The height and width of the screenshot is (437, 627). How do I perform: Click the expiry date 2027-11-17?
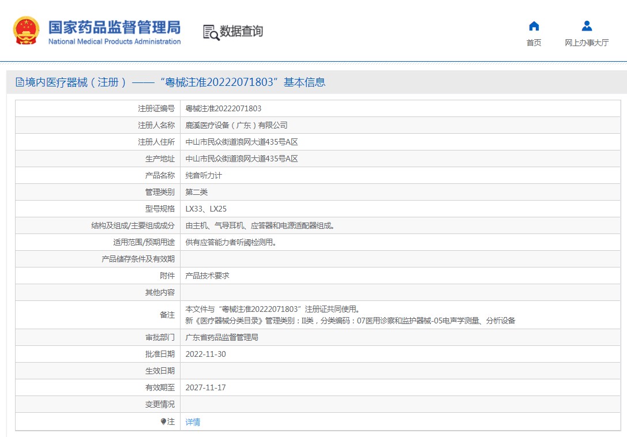[205, 387]
